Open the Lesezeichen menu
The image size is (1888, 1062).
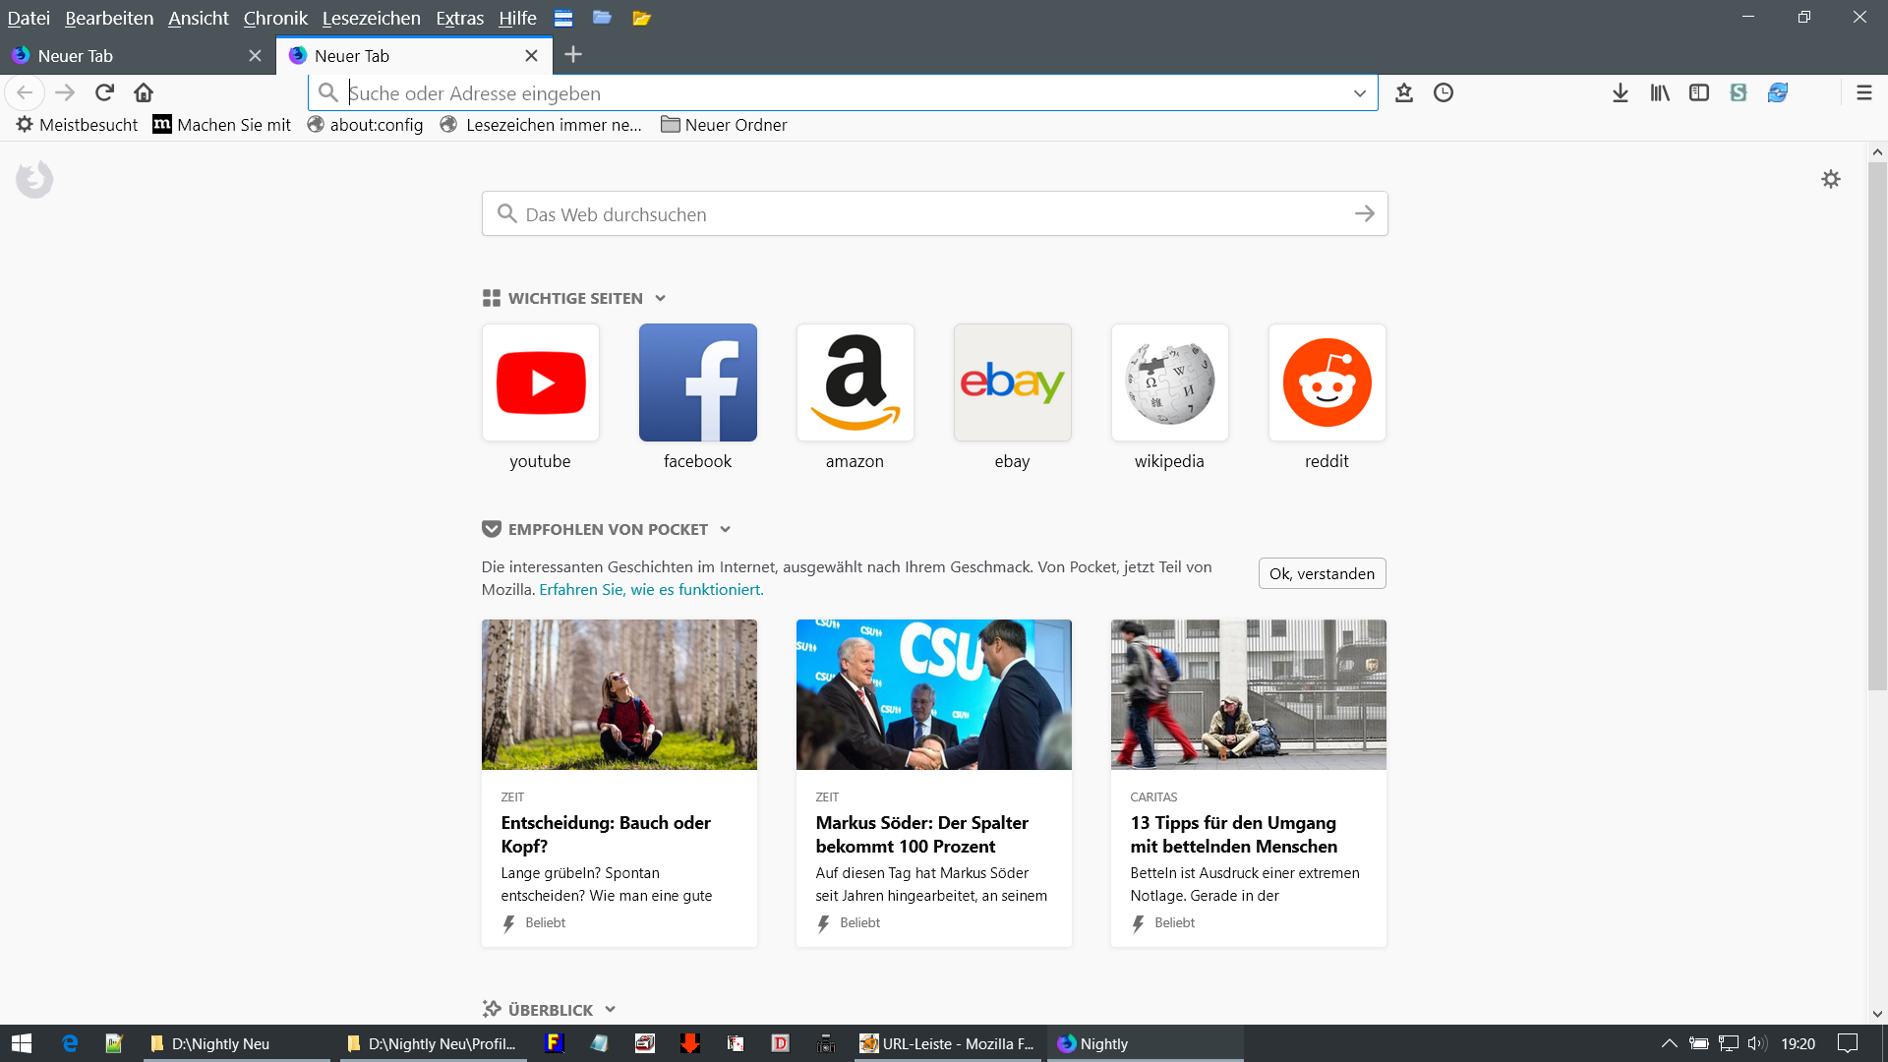(371, 18)
